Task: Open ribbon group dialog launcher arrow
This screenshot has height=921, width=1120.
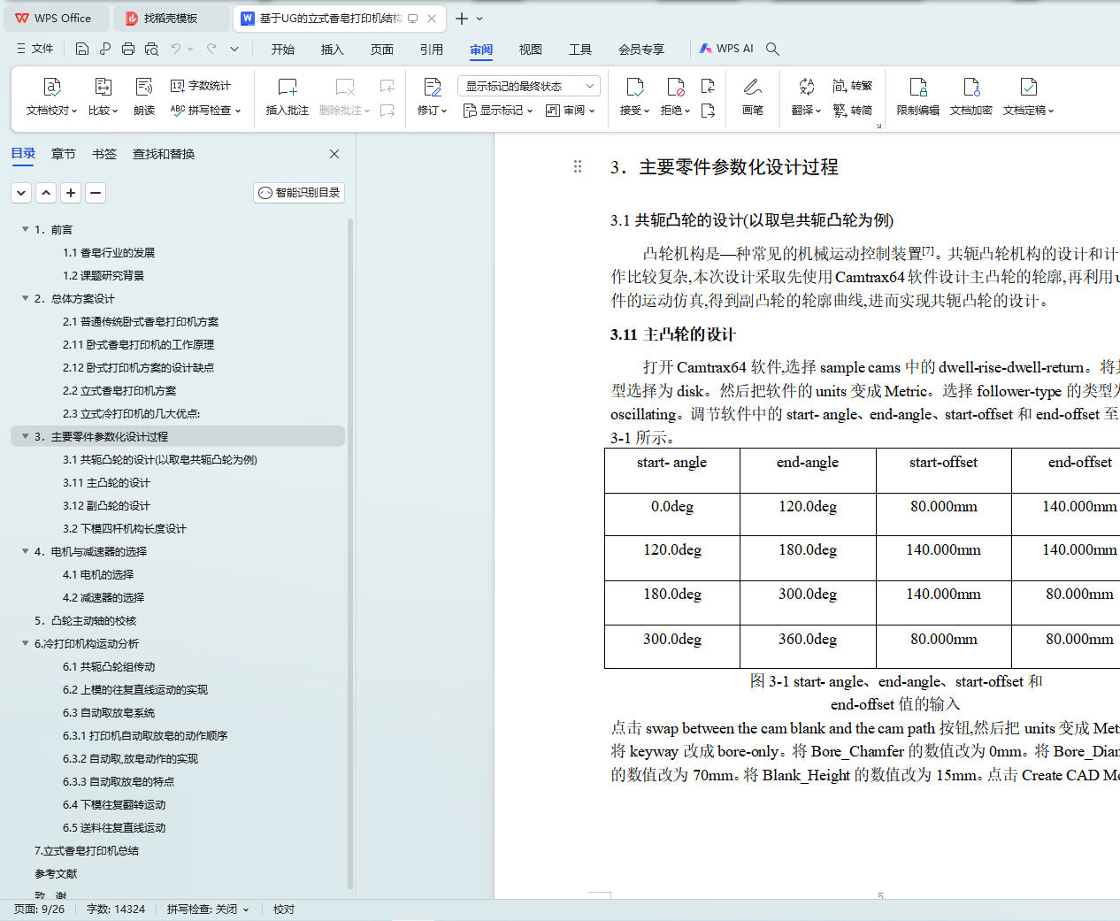Action: point(878,127)
